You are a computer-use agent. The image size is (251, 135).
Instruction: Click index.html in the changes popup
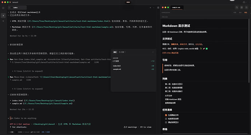pos(117,66)
